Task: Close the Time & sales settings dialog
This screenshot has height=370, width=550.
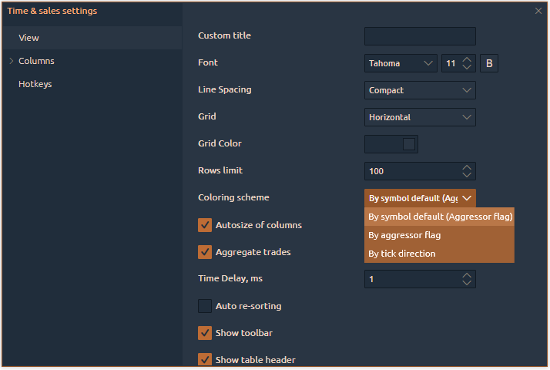Action: [538, 11]
